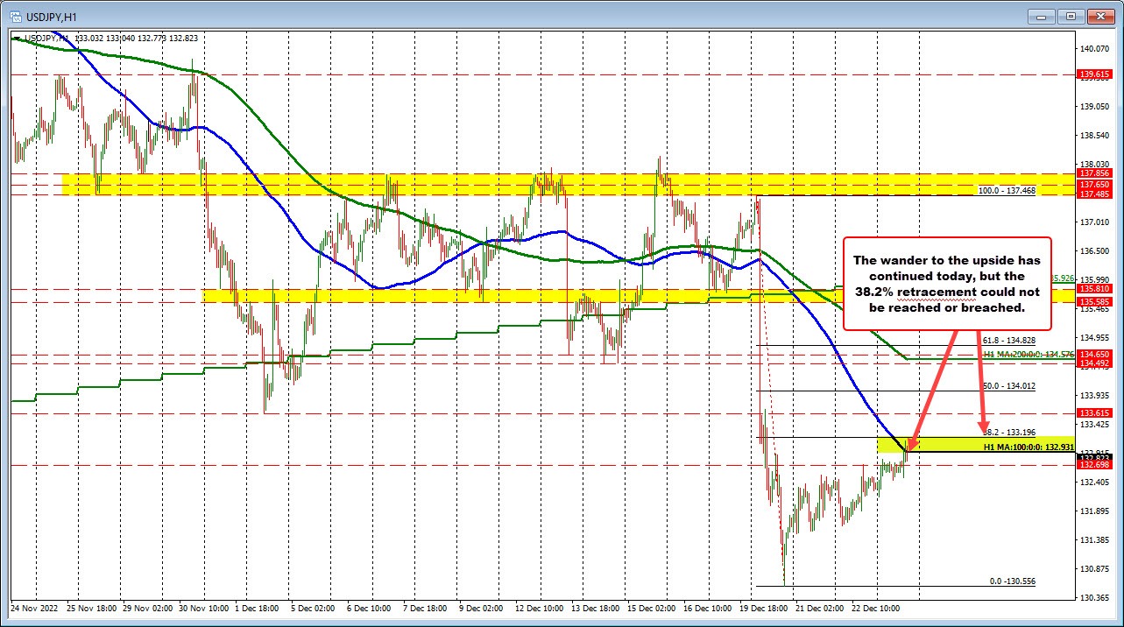Click the yellow 135.585 price tag on right axis
1124x627 pixels.
click(1093, 300)
